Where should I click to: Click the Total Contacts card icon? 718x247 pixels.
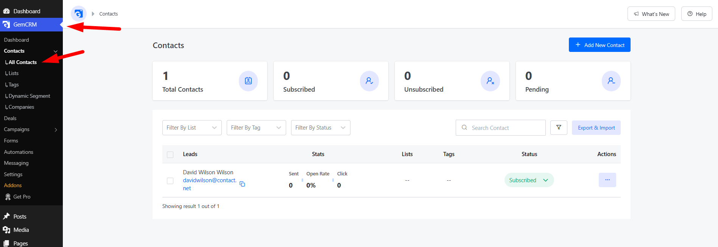click(248, 81)
